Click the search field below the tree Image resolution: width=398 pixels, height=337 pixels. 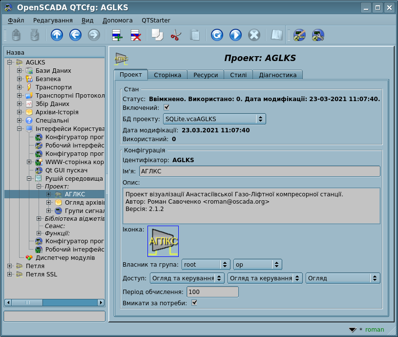55,316
